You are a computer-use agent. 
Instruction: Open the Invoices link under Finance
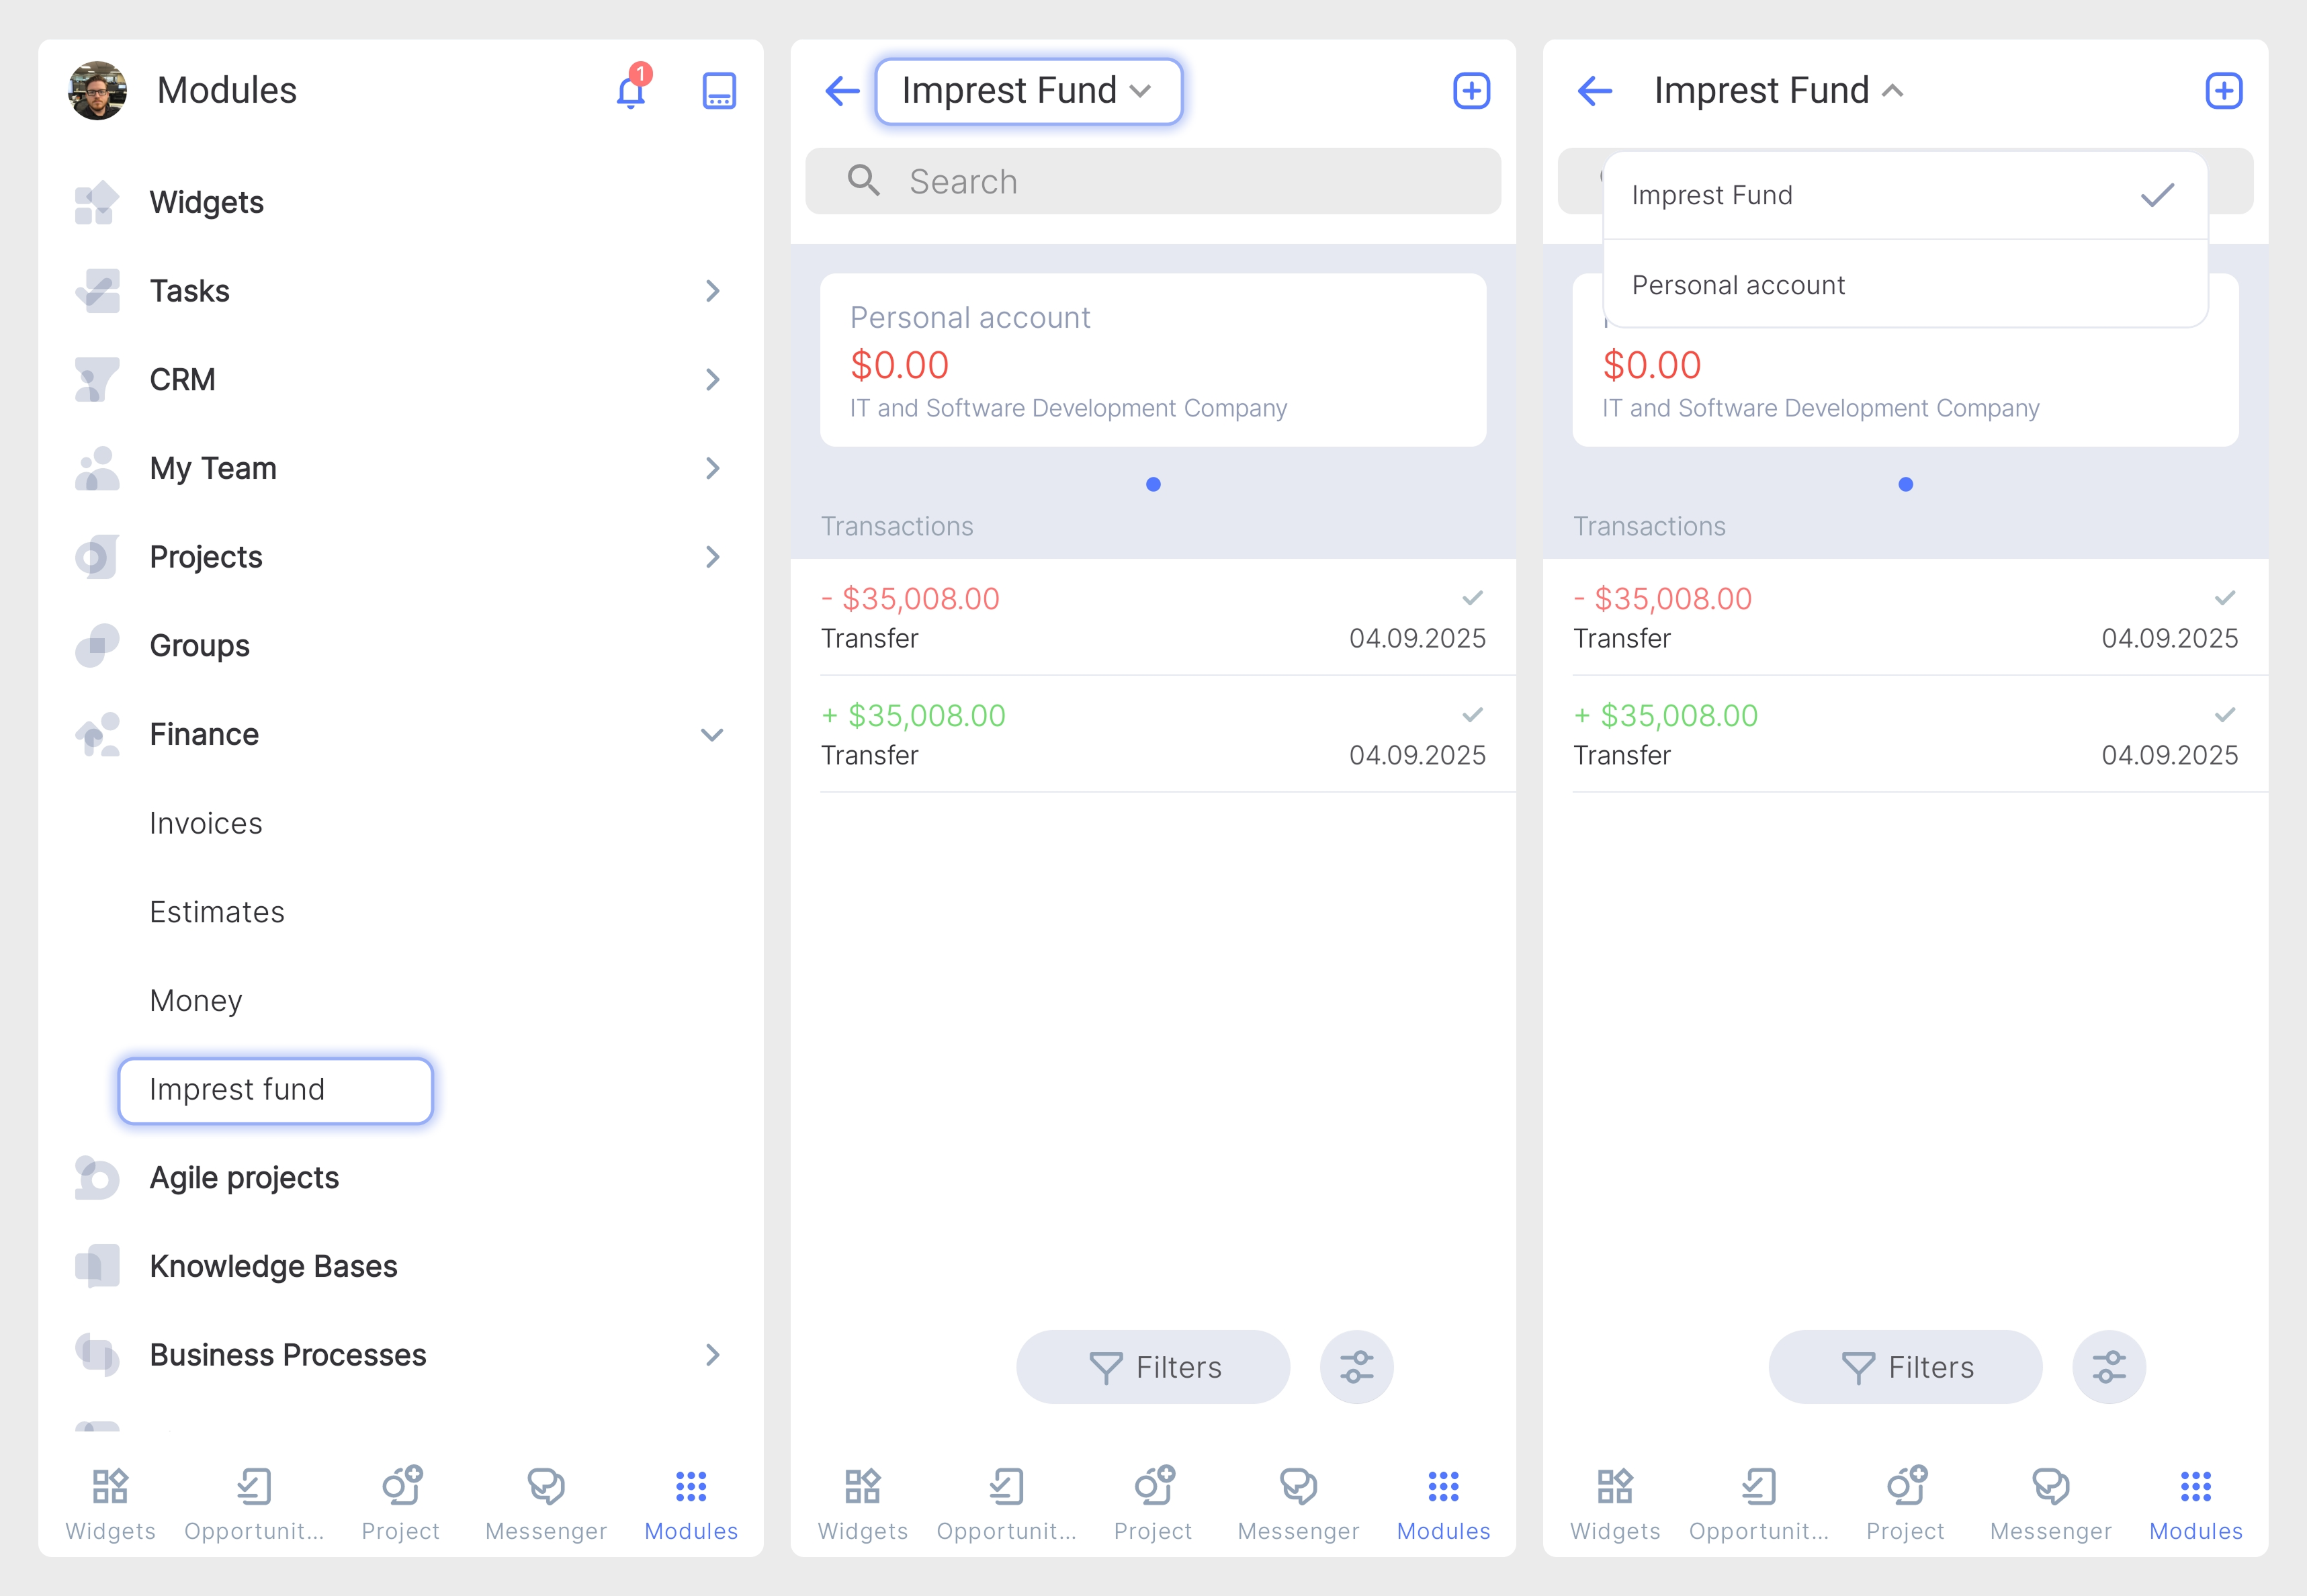(x=206, y=824)
